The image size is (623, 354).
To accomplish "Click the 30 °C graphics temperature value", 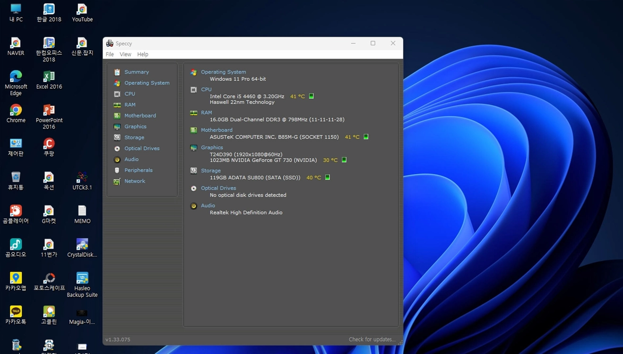I will tap(330, 160).
